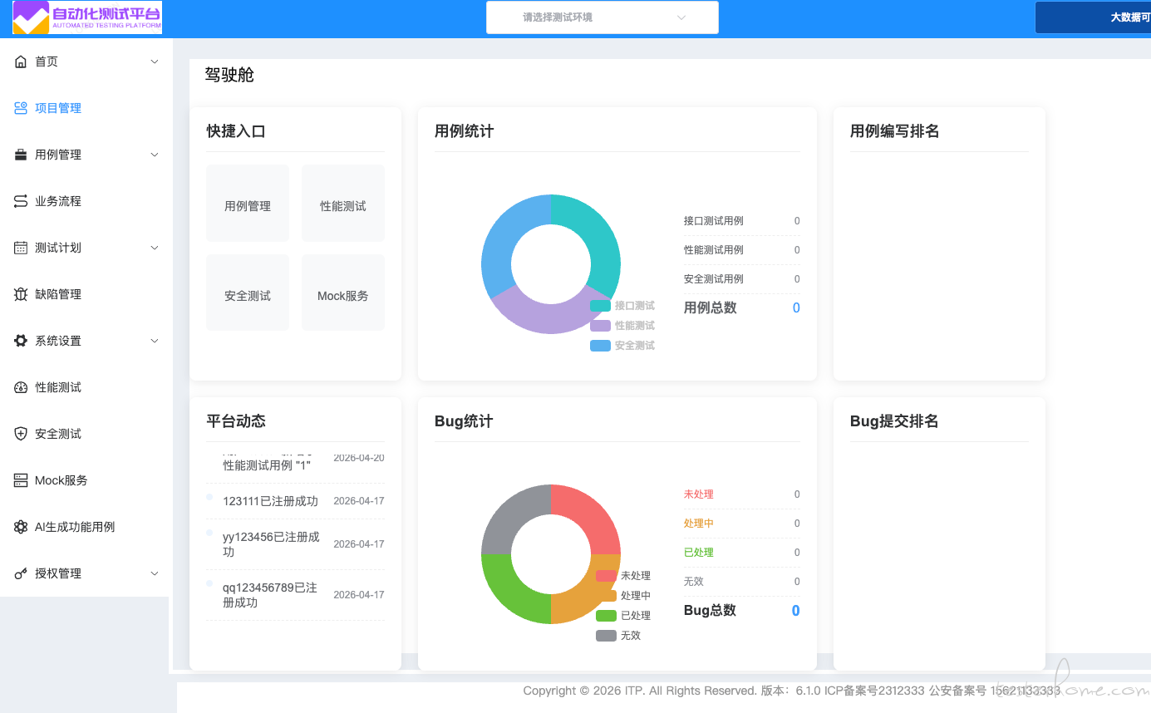This screenshot has width=1151, height=713.
Task: Click the shield icon for 安全测试
Action: pos(21,434)
